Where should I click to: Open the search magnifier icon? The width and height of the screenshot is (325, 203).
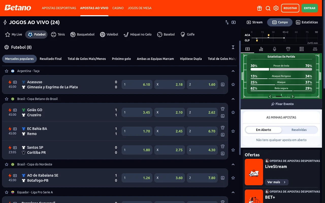click(268, 8)
